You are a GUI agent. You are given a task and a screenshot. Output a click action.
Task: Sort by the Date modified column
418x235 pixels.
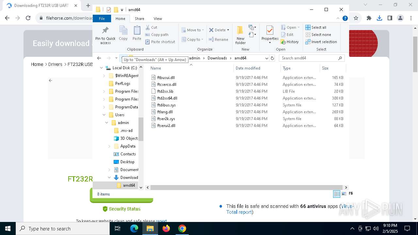[257, 68]
